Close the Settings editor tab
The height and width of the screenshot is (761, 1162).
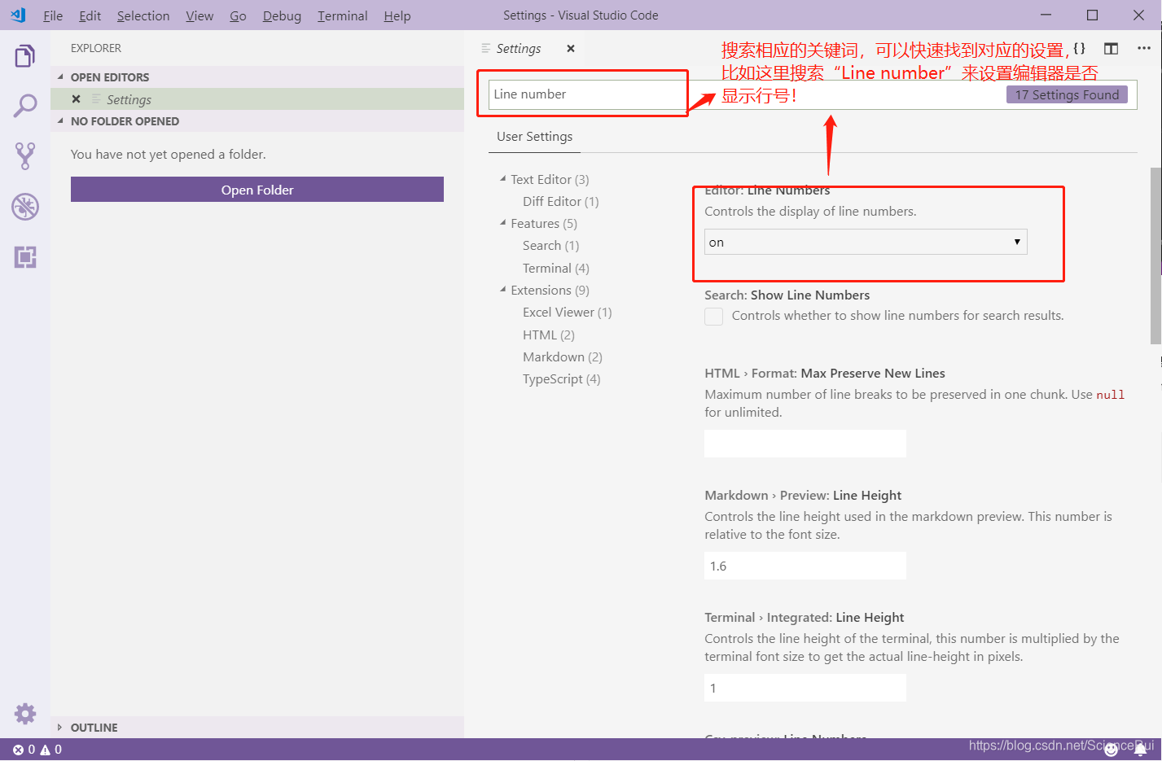tap(571, 49)
